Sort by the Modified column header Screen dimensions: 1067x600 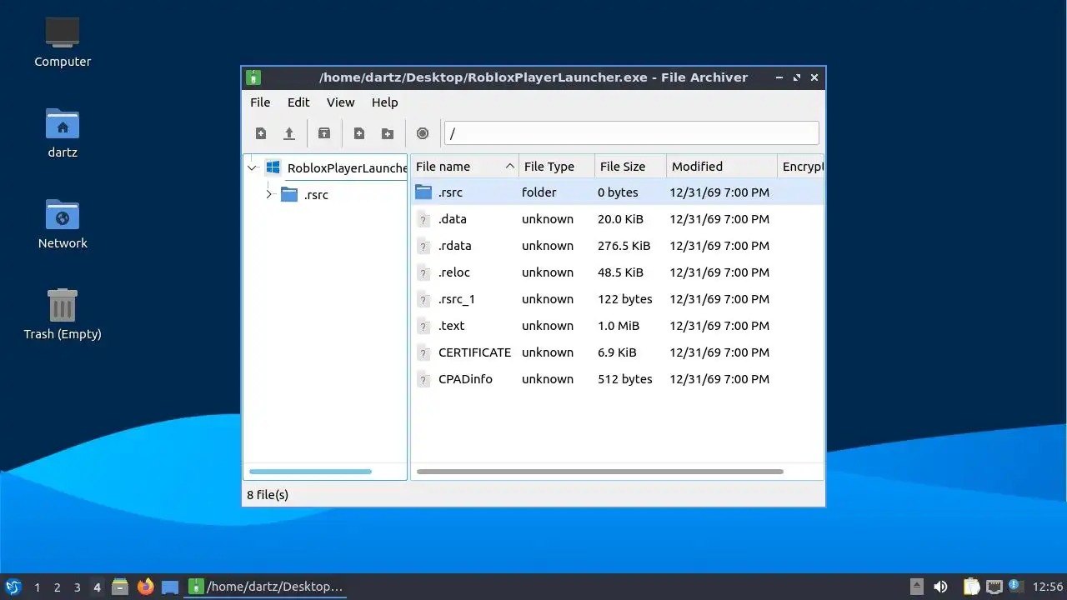(722, 166)
